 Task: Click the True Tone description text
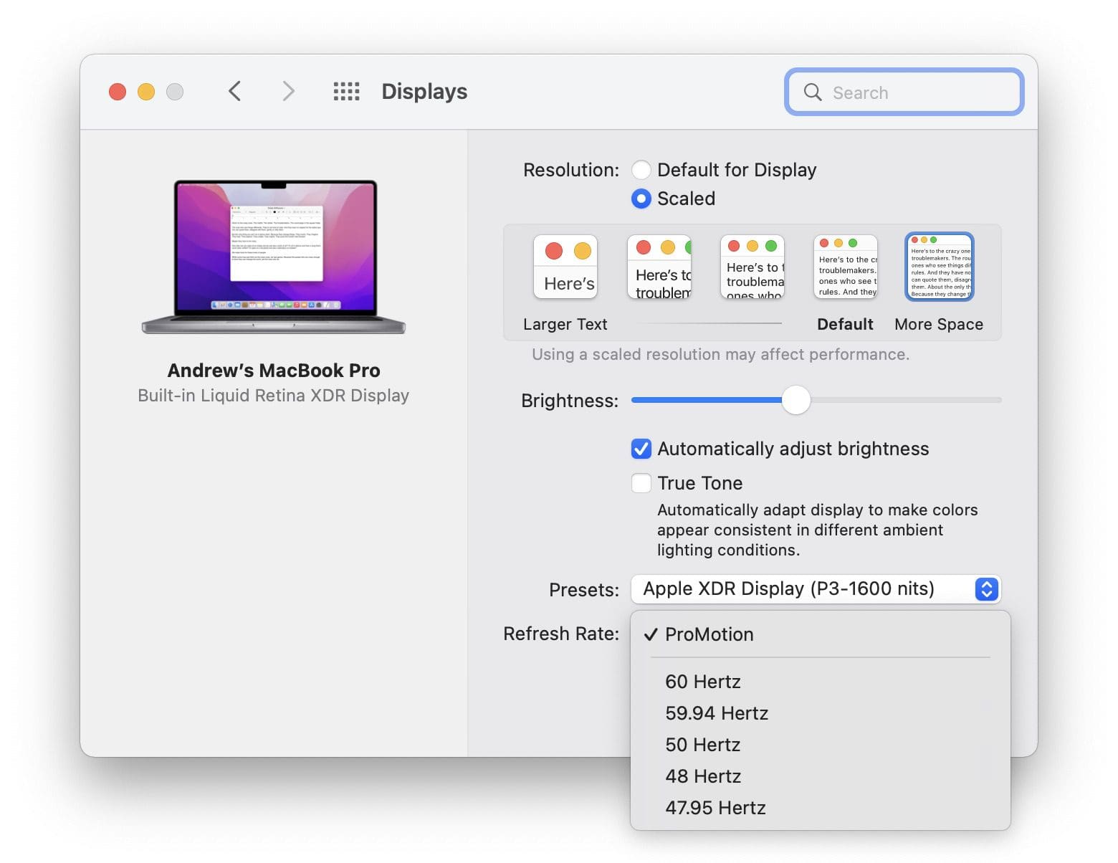point(818,530)
